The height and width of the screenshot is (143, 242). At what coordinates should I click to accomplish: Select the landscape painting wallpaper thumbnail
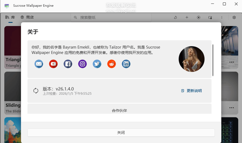pos(13,130)
